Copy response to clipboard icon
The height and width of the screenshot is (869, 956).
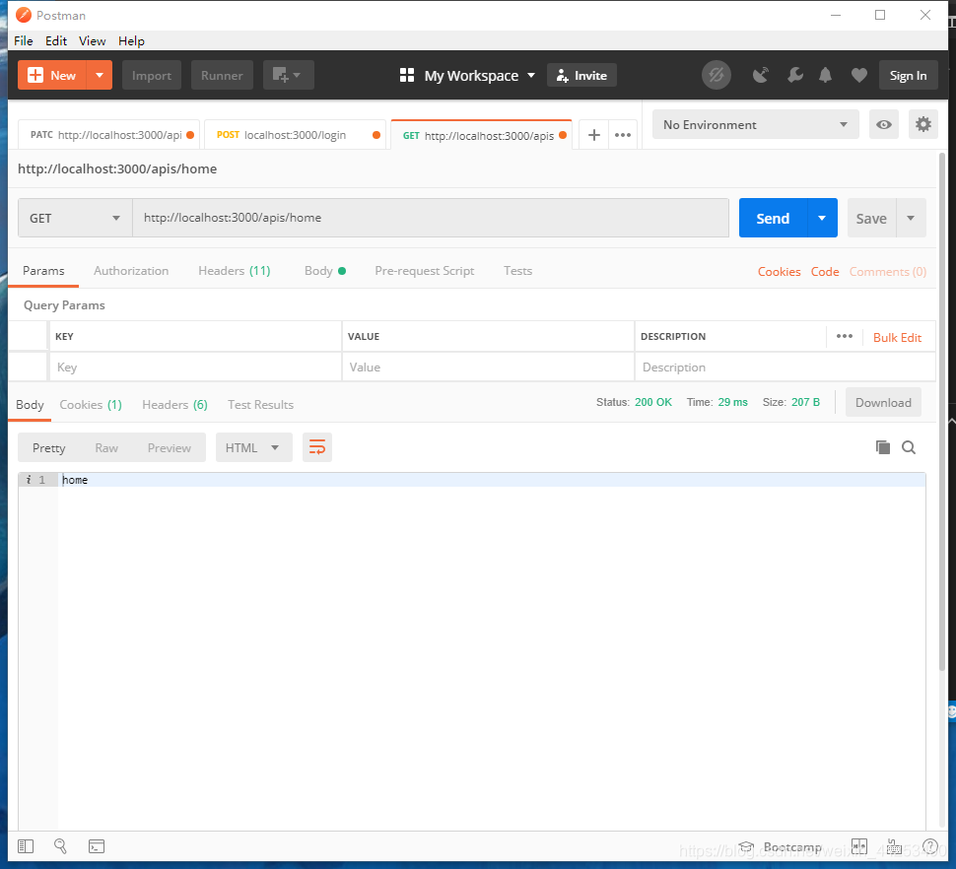pyautogui.click(x=883, y=447)
